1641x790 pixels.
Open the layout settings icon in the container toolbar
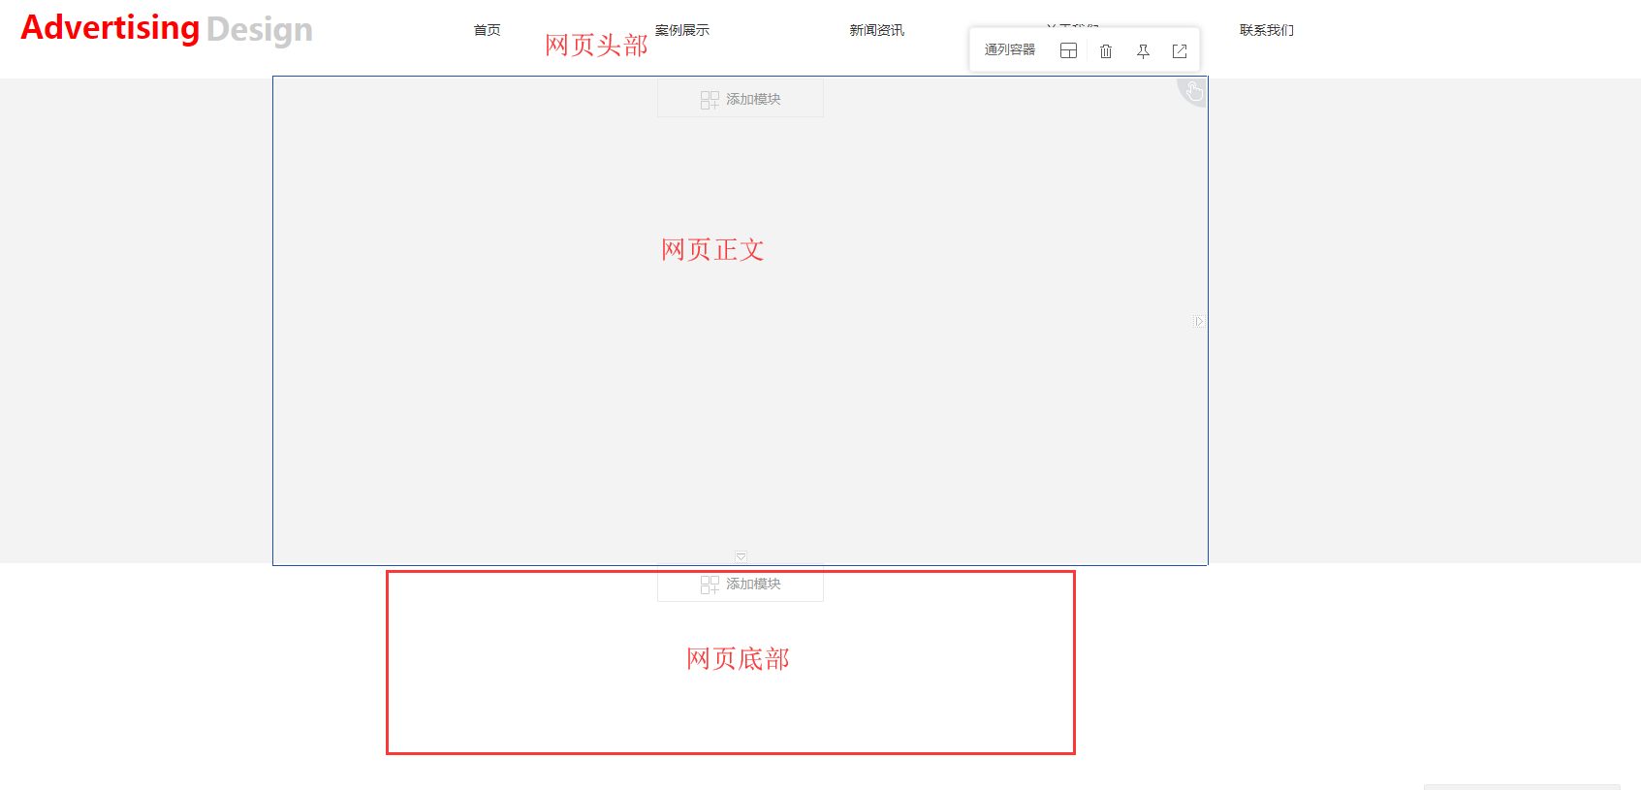(x=1068, y=51)
